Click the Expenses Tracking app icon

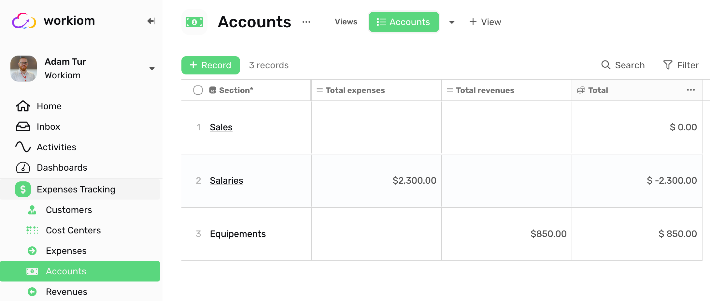[x=22, y=189]
